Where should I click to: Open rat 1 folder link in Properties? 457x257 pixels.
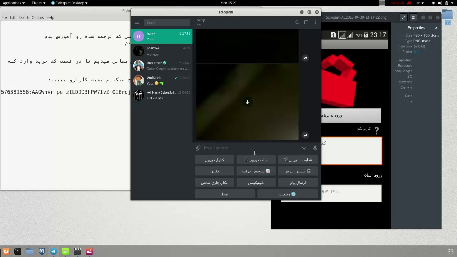[417, 52]
